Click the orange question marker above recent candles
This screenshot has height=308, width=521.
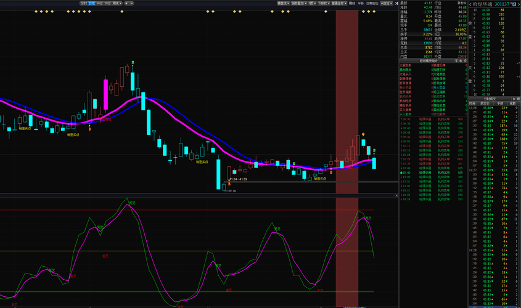point(363,134)
